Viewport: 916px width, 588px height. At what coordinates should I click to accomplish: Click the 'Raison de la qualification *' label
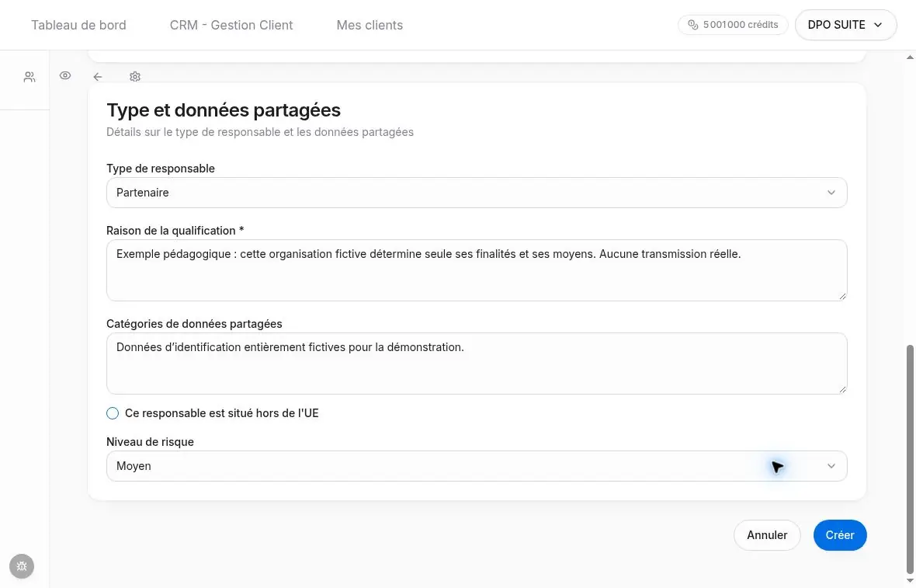pyautogui.click(x=175, y=230)
